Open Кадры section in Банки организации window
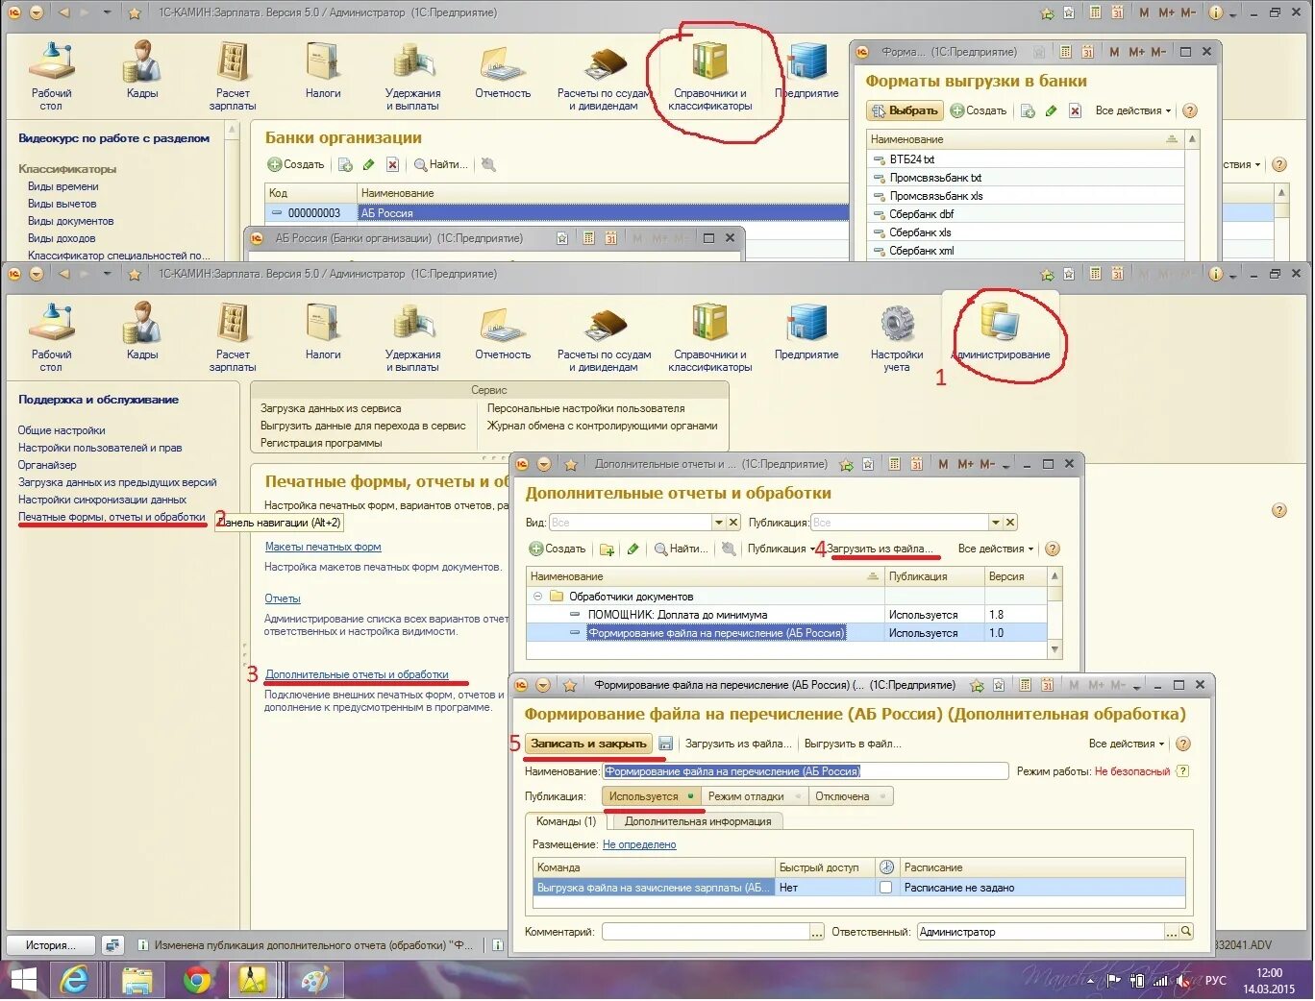This screenshot has width=1315, height=1001. click(142, 69)
